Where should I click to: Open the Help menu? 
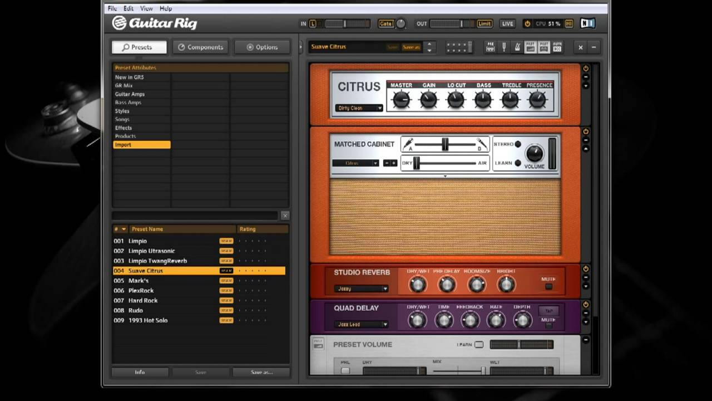pyautogui.click(x=166, y=8)
